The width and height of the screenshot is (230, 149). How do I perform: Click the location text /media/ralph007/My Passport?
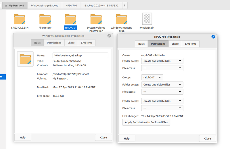click(x=71, y=74)
